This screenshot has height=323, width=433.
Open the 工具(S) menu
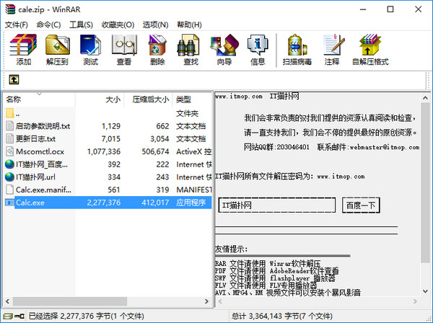[81, 25]
